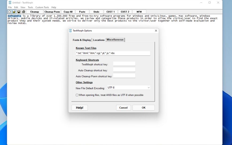
Task: Close the TextMorph Options dialog
Action: point(156,30)
